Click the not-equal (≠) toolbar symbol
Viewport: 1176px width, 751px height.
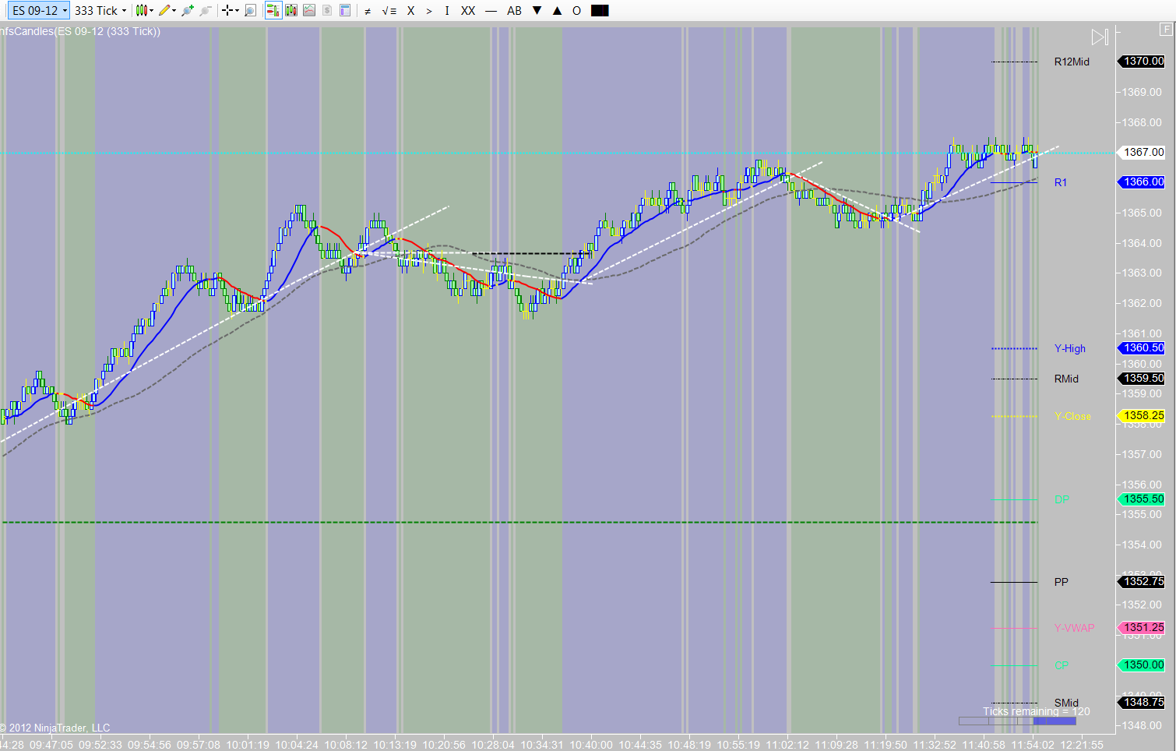368,11
